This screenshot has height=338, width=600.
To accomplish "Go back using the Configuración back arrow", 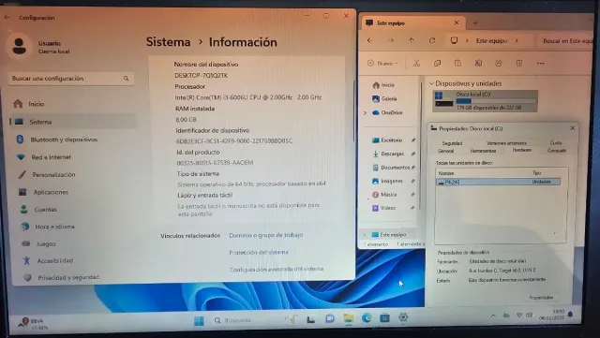I will (x=7, y=17).
